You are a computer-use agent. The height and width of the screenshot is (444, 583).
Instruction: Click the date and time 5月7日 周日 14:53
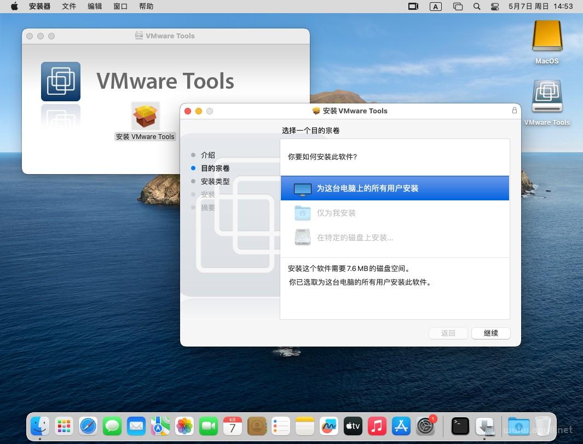[540, 7]
